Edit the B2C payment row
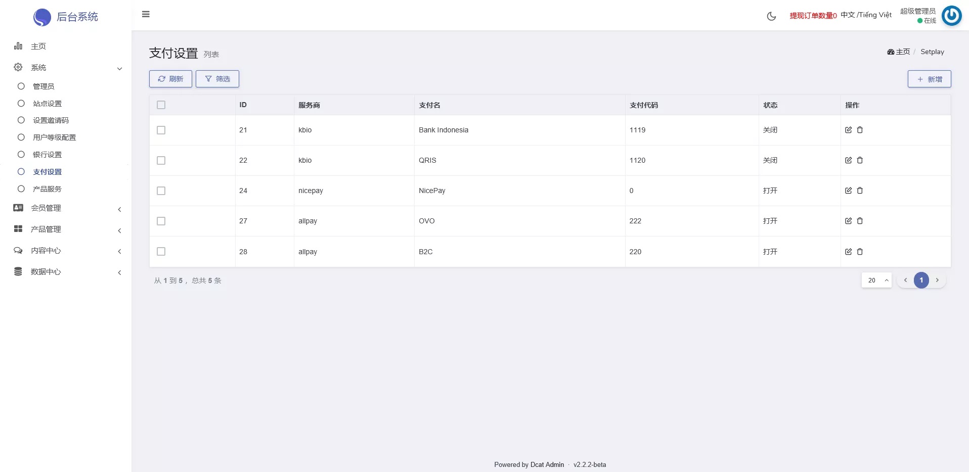The width and height of the screenshot is (969, 472). [848, 252]
